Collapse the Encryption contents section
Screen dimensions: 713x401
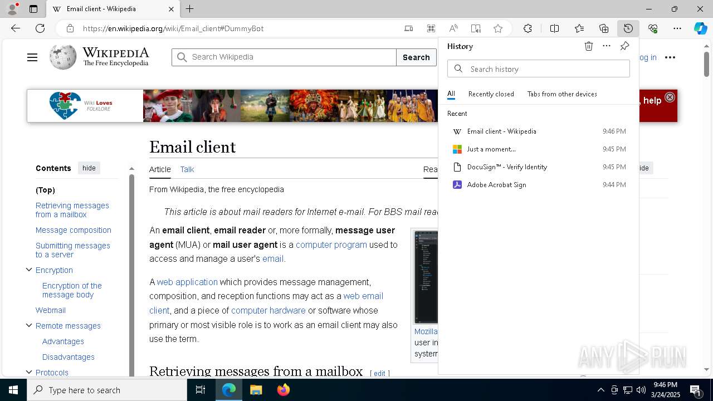point(29,270)
